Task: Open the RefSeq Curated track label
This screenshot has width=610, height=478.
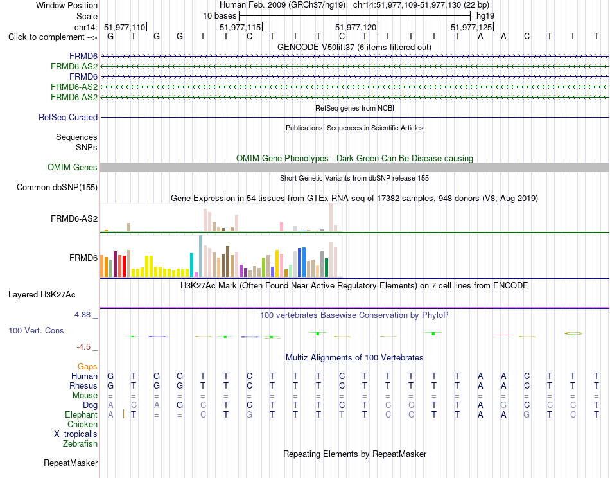Action: pyautogui.click(x=68, y=117)
